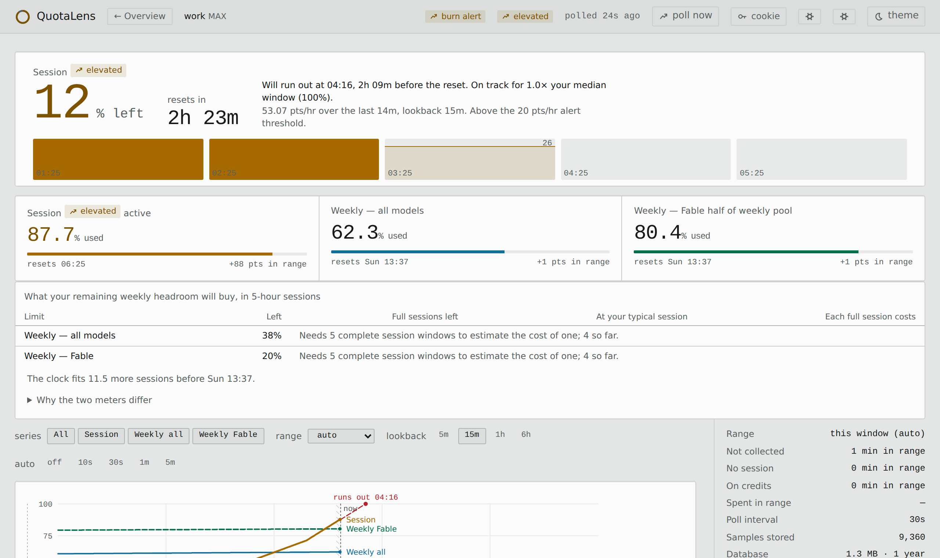
Task: Set lookback to 1h
Action: pyautogui.click(x=500, y=435)
